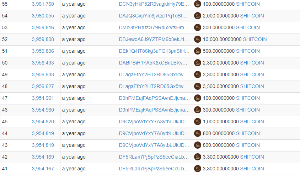300x175 pixels.
Task: Open block 3,956,627
Action: pyautogui.click(x=43, y=86)
